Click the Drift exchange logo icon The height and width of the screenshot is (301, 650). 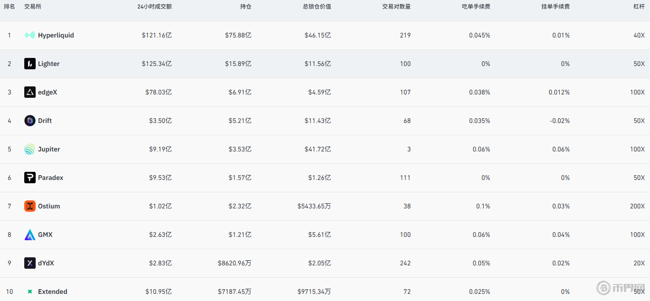[30, 121]
